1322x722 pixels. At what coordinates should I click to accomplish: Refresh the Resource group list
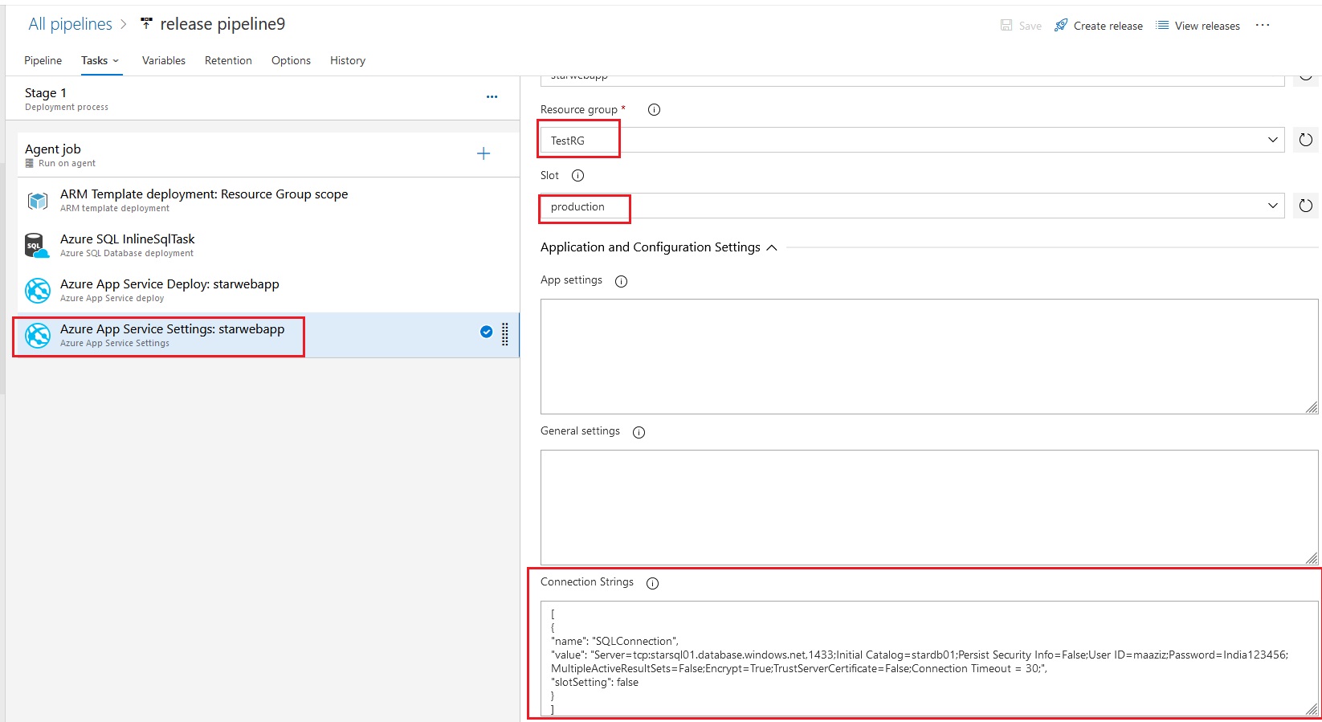(x=1306, y=140)
